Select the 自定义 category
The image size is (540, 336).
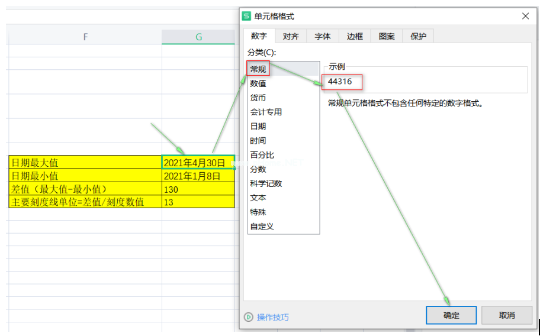pyautogui.click(x=262, y=226)
